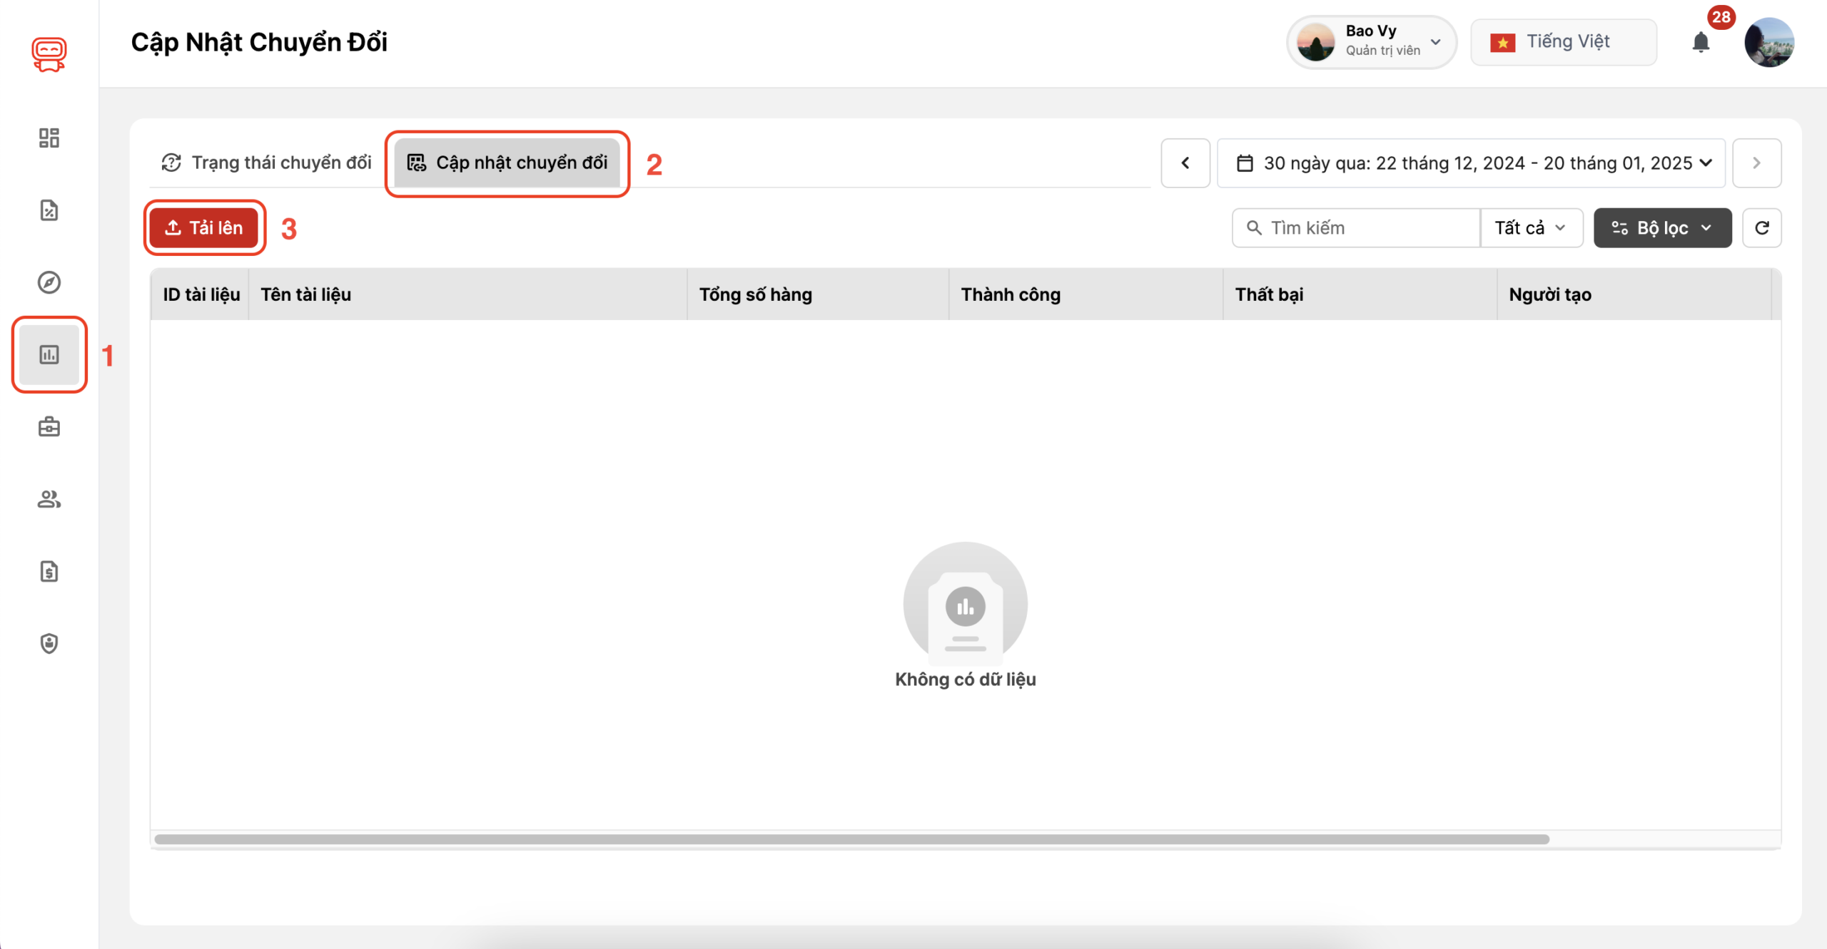Open the briefcase sidebar icon
This screenshot has width=1827, height=949.
[49, 427]
